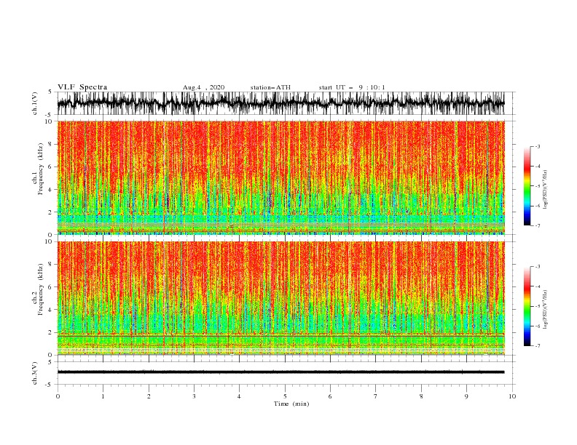The width and height of the screenshot is (577, 445).
Task: Click time axis tick label "1"
Action: [x=103, y=396]
